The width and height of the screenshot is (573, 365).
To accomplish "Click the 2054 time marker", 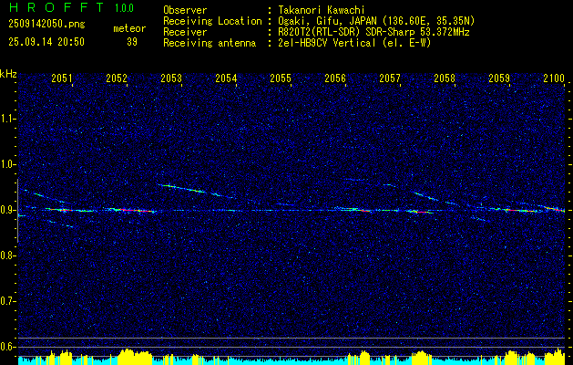I will tap(226, 78).
